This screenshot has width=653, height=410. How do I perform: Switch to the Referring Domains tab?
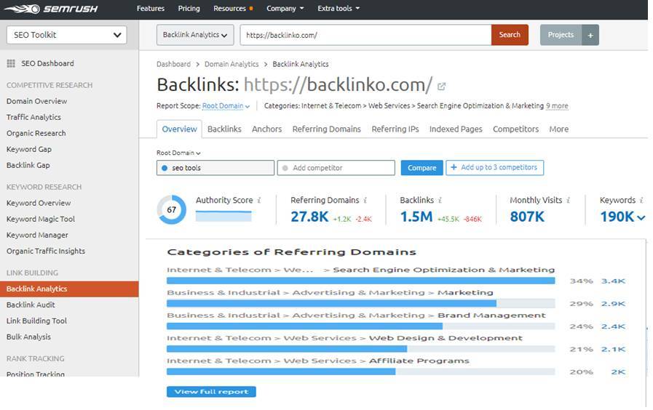click(326, 129)
